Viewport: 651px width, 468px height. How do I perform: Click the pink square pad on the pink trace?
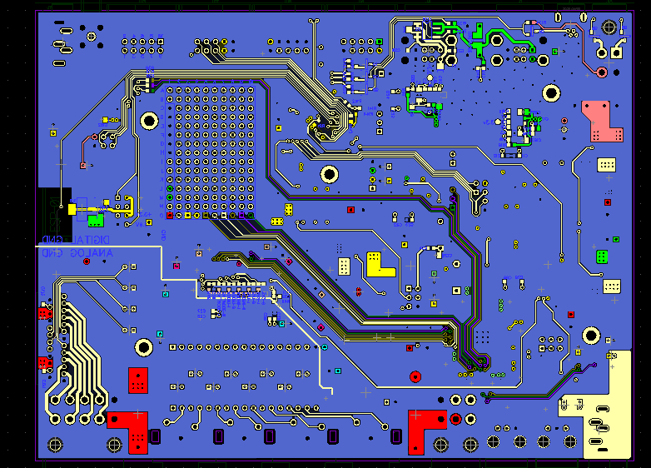pyautogui.click(x=83, y=166)
